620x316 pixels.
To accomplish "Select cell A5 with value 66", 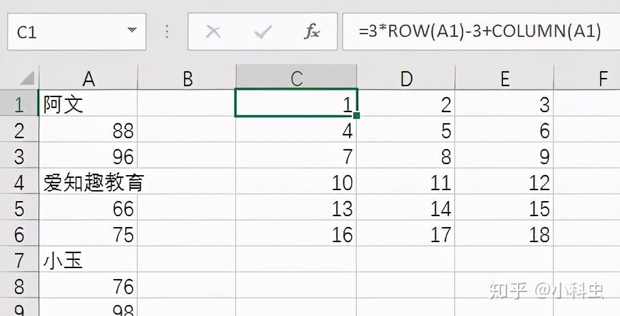I will (88, 207).
